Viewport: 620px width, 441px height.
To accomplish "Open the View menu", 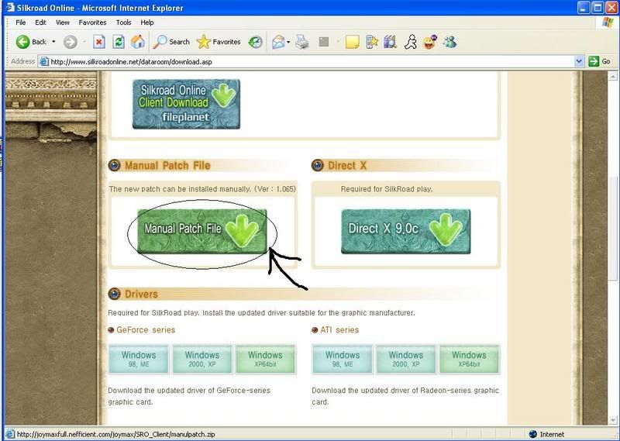I will [63, 22].
